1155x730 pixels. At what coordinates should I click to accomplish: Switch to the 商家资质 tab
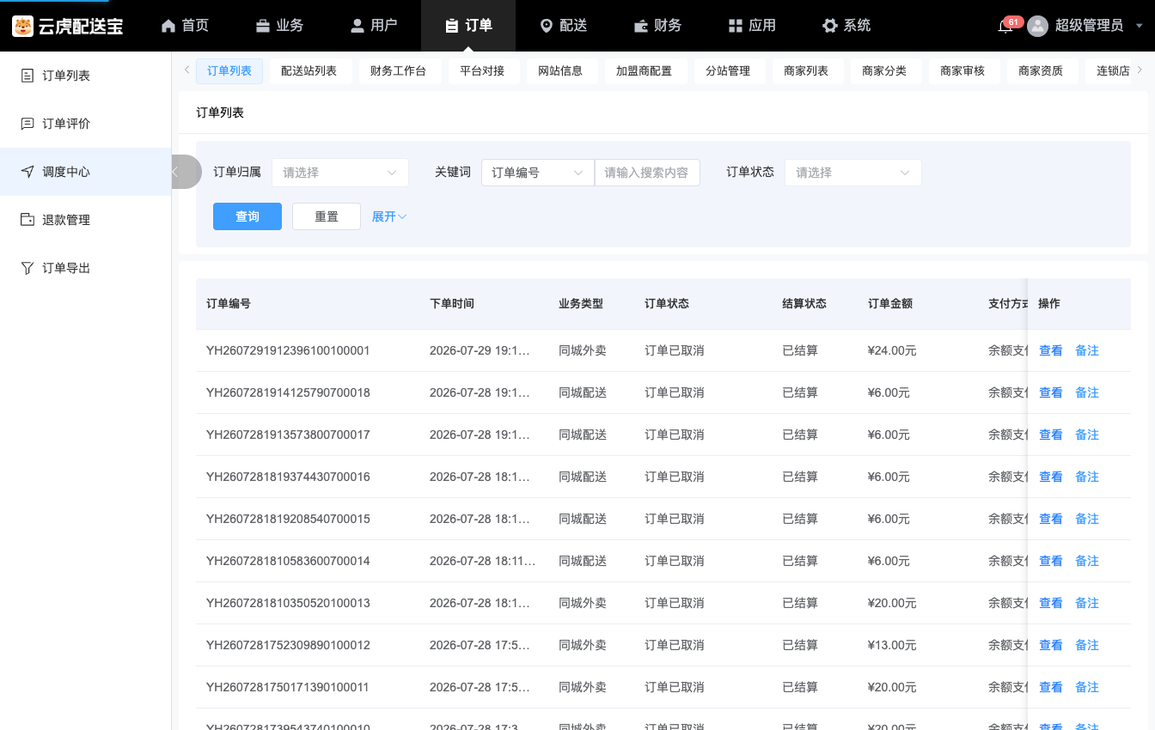(x=1041, y=70)
